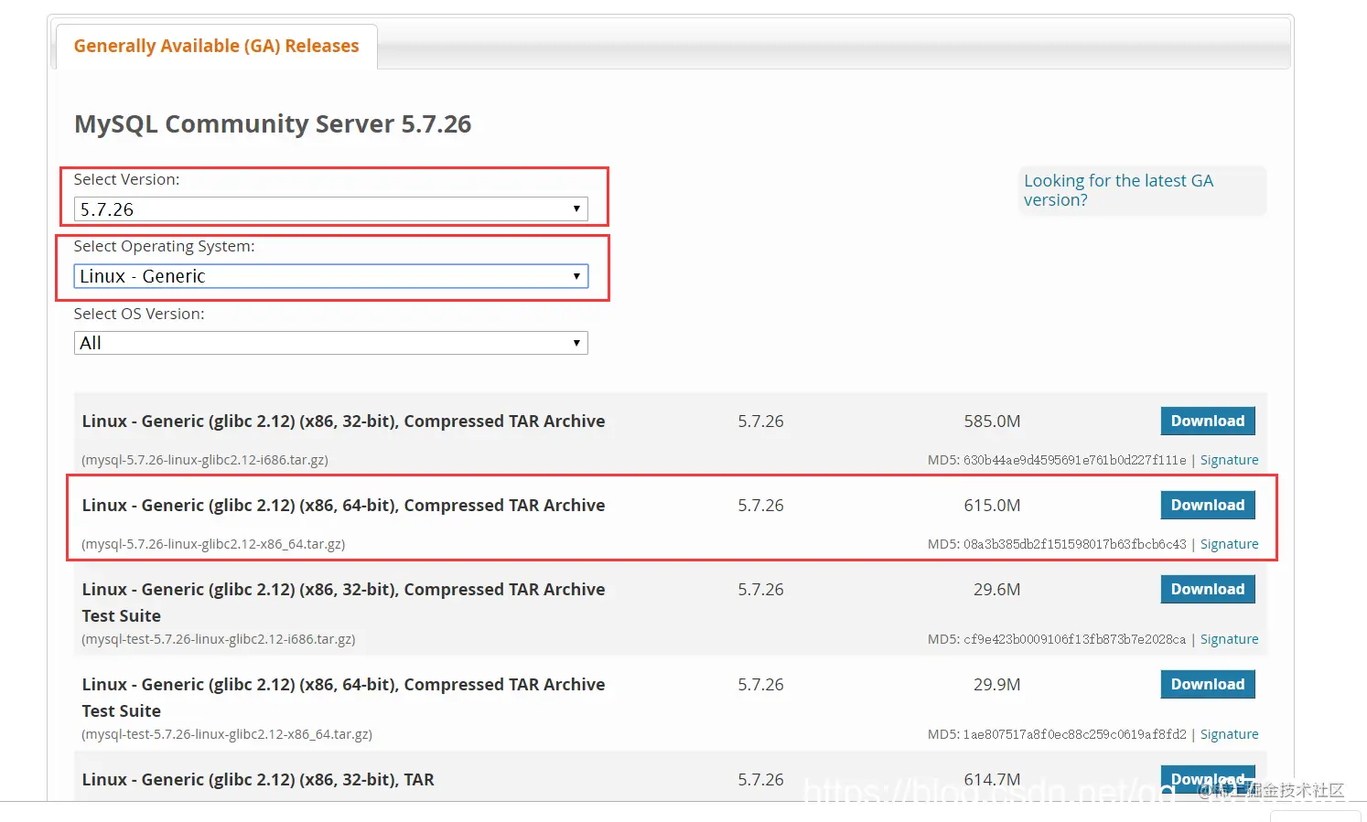Click the 'Looking for the latest GA version?' link

(1118, 190)
